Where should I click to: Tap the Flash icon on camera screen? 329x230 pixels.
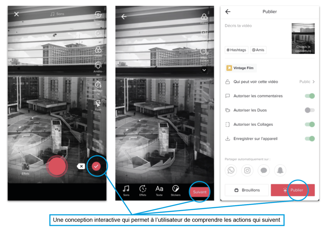(x=98, y=103)
